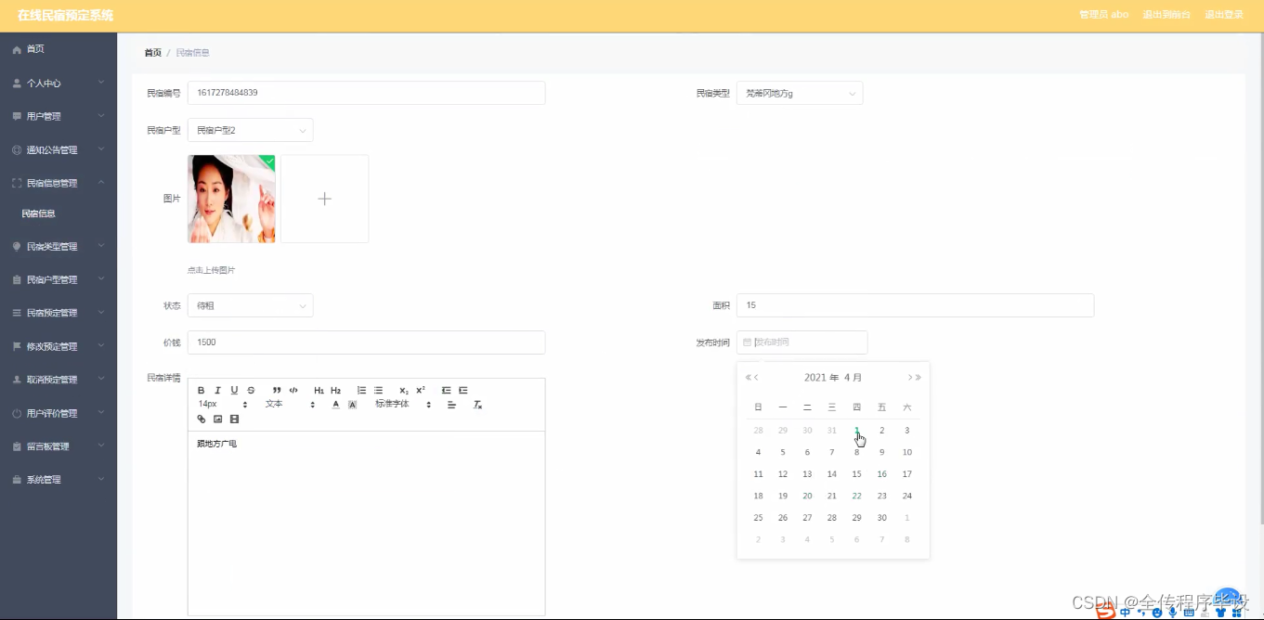Screen dimensions: 1264x620
Task: Click the insert image icon in the editor
Action: [x=217, y=419]
